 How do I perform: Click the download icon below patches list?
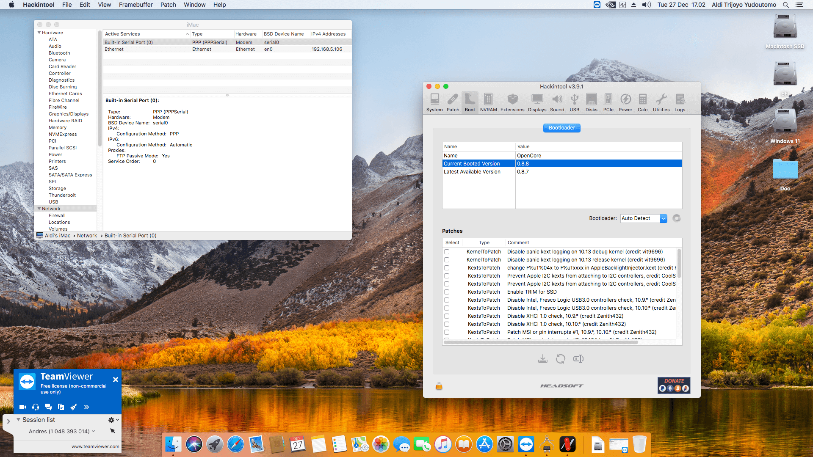pos(542,359)
